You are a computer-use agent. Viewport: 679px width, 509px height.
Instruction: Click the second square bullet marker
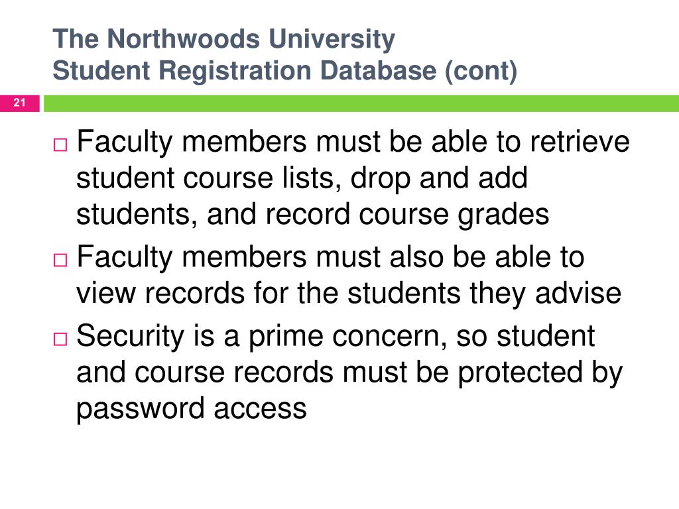click(x=60, y=260)
